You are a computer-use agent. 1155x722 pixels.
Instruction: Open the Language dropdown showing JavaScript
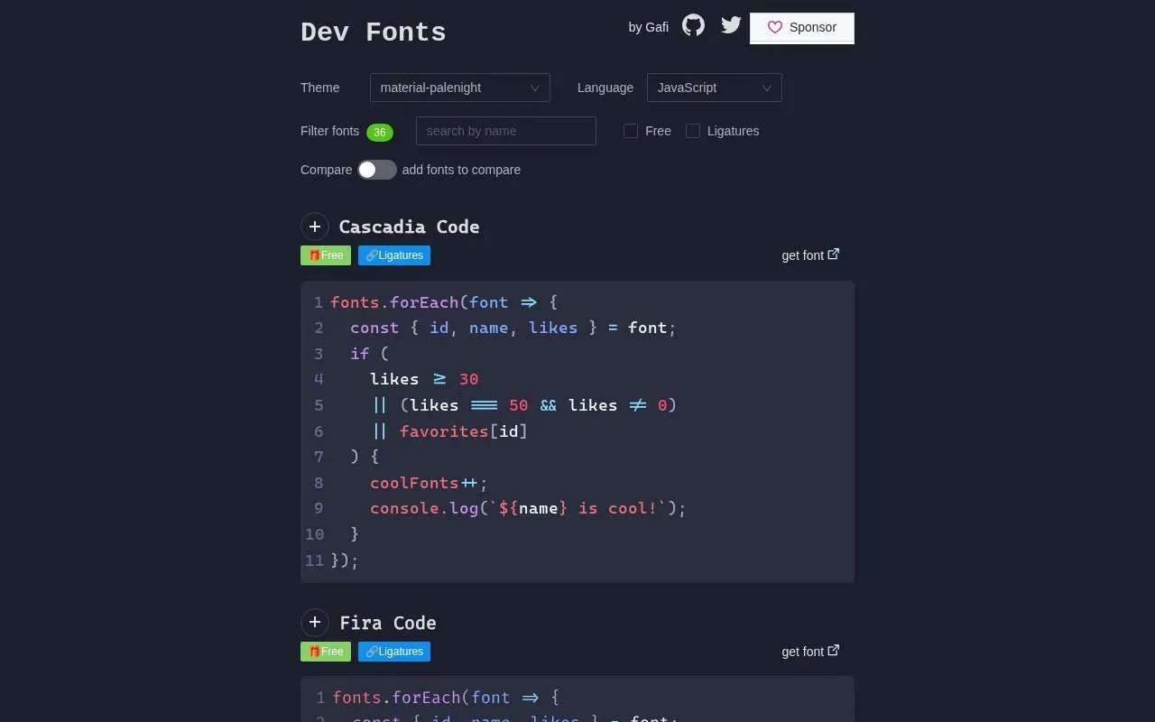[x=715, y=88]
